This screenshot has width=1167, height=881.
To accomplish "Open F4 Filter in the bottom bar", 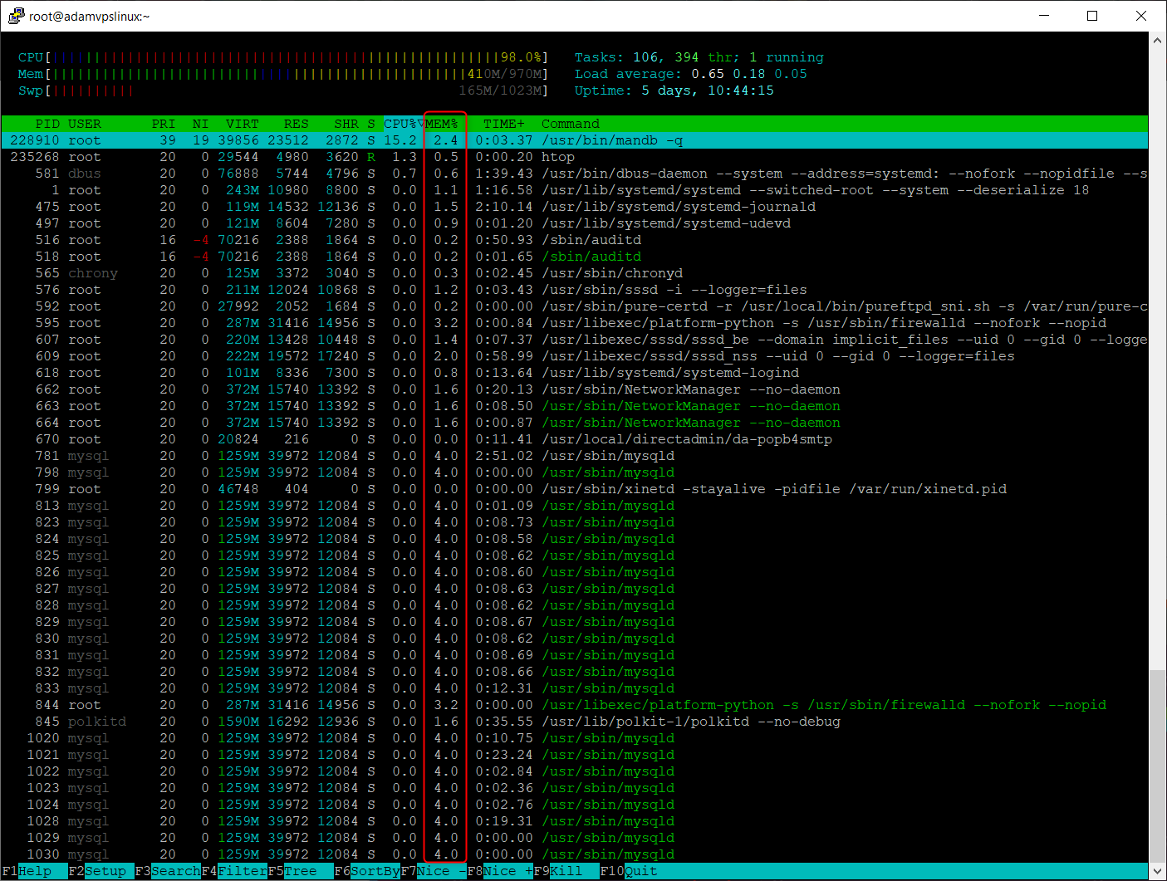I will coord(234,871).
